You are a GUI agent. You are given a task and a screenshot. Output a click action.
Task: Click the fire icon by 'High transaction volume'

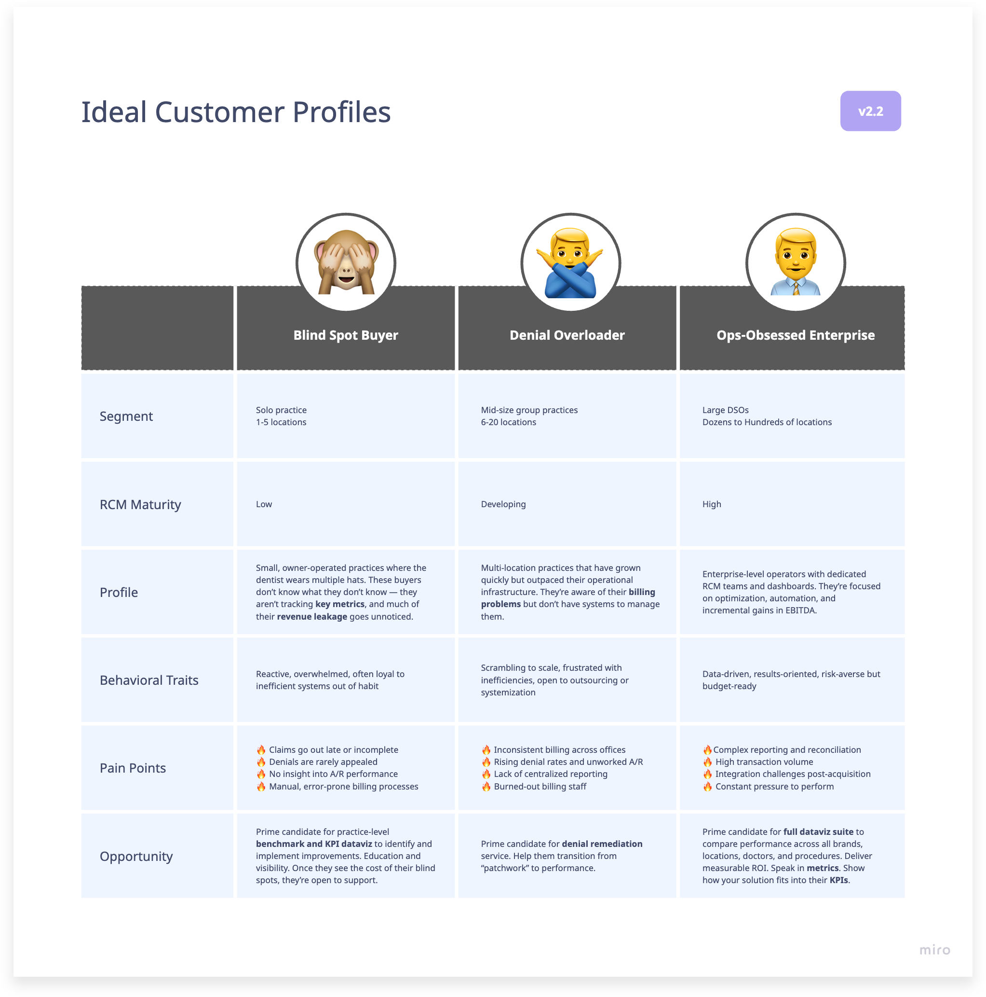707,762
